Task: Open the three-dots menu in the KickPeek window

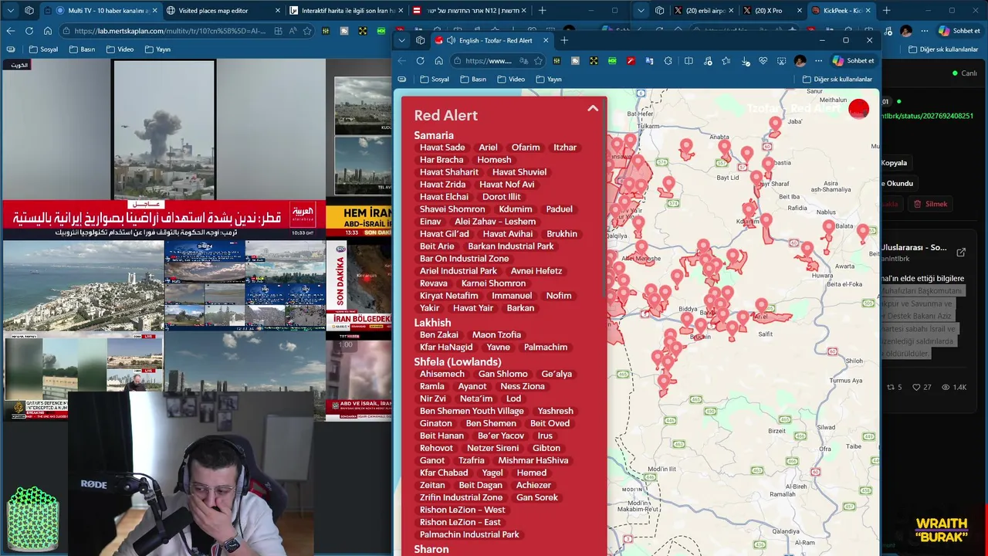Action: [x=925, y=31]
